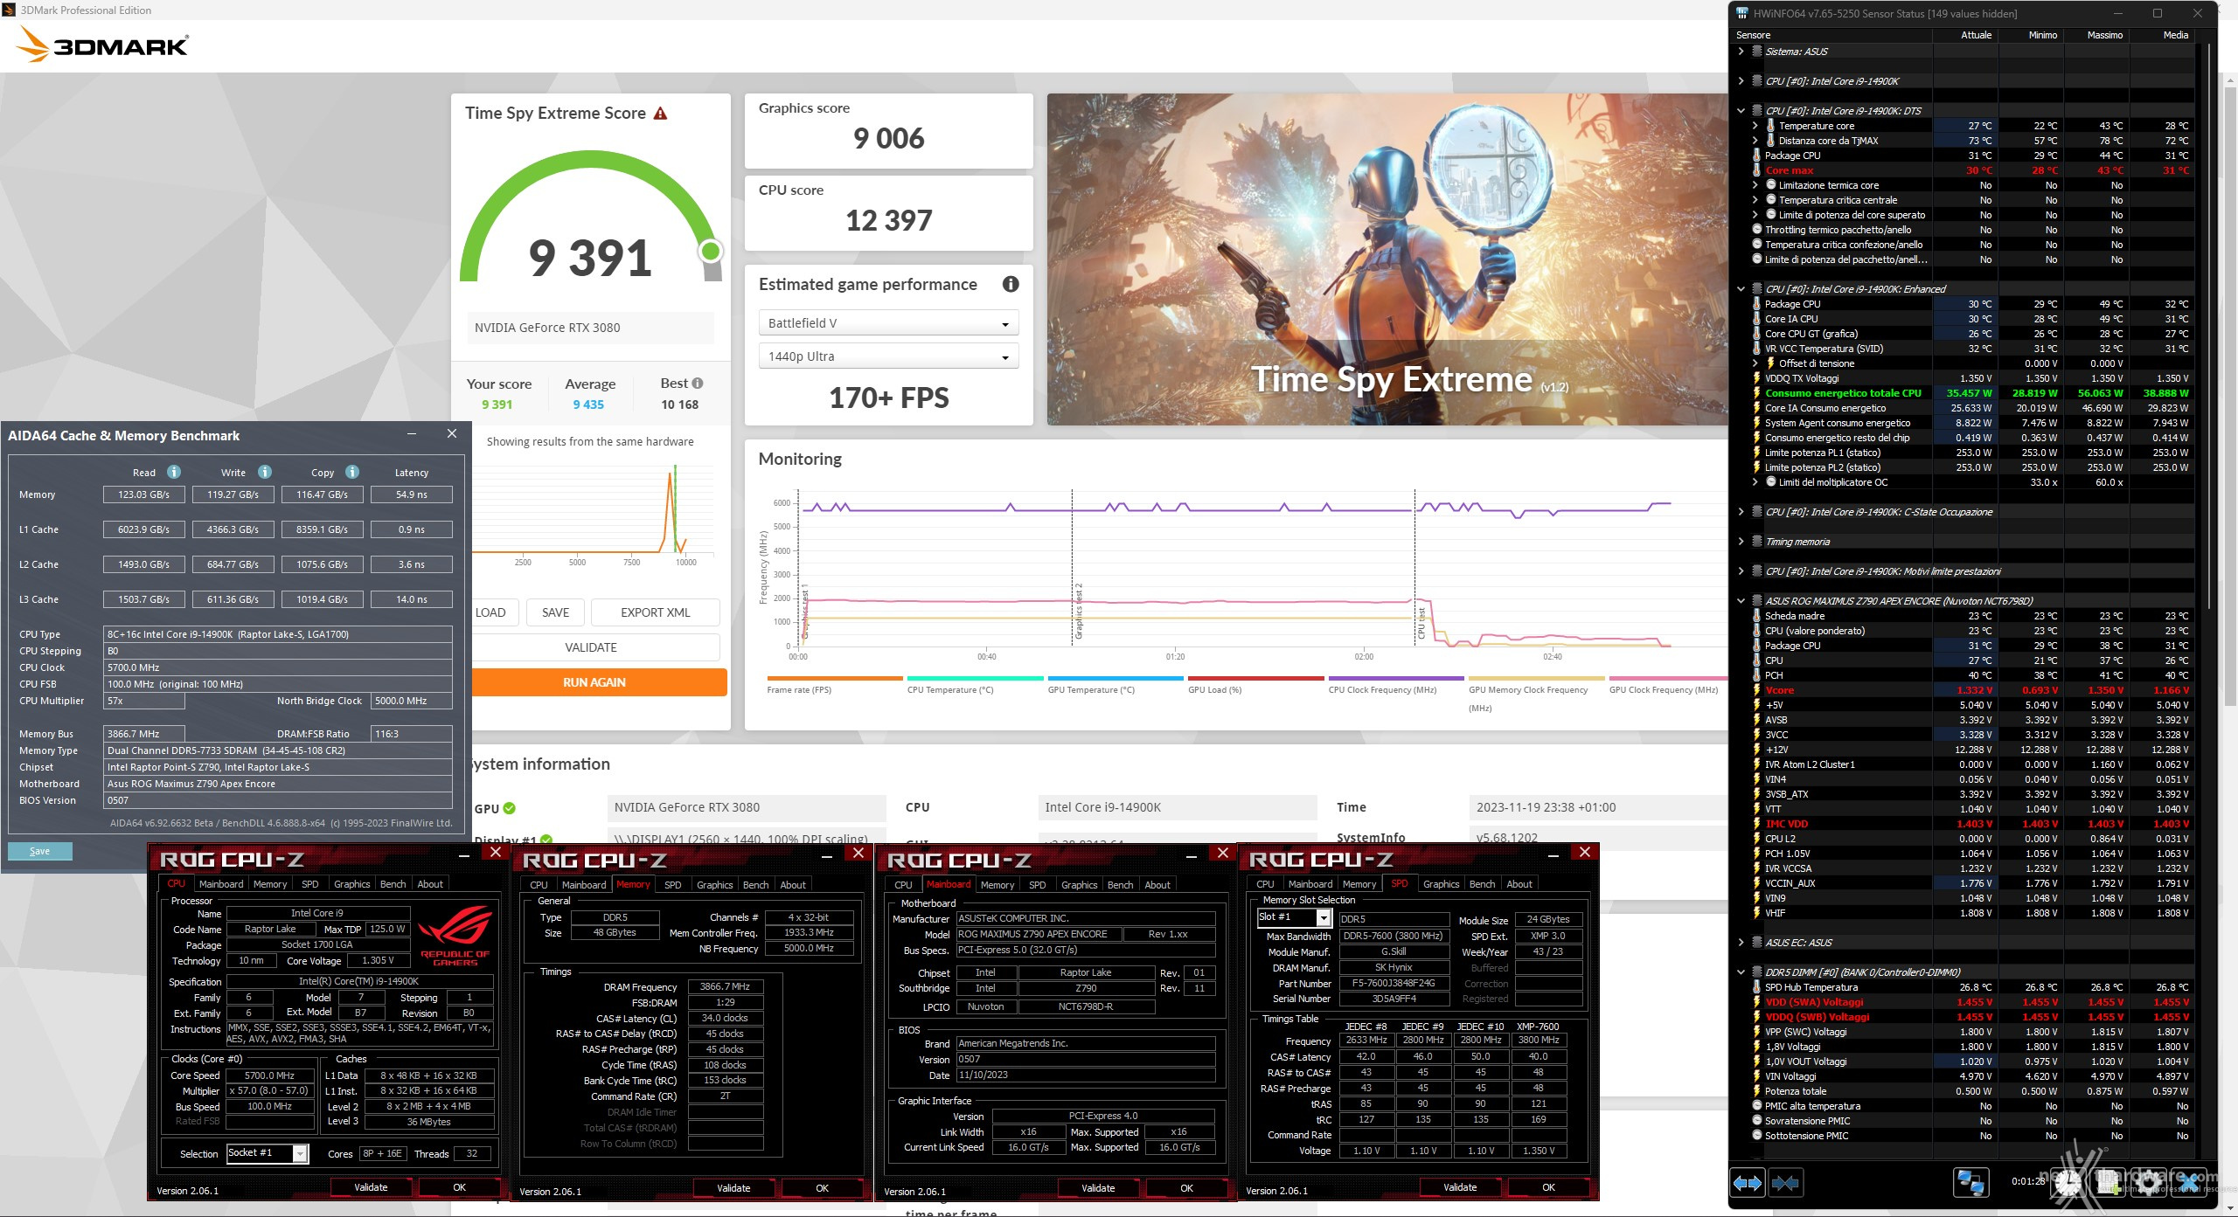Click the AIDA64 Save button
The image size is (2238, 1217).
[x=39, y=851]
